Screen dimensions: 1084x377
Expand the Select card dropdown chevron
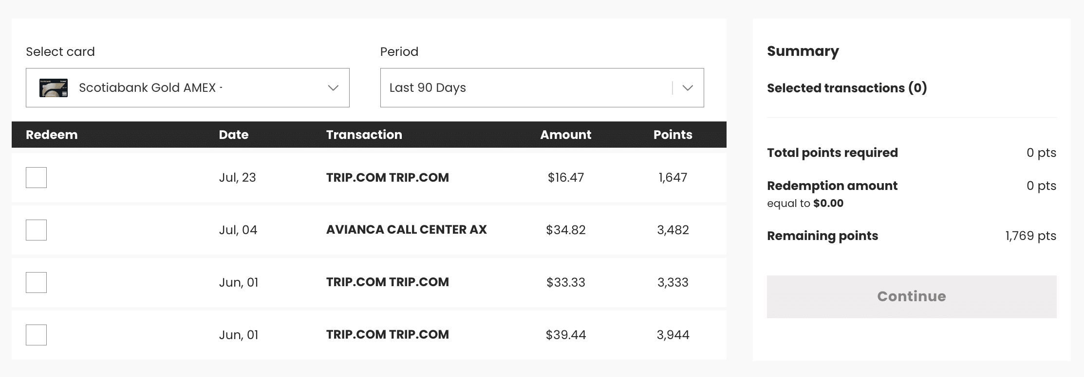333,88
